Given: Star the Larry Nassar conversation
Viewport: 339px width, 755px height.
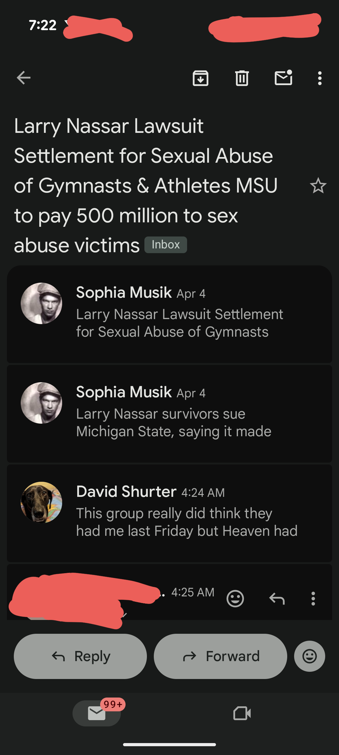Looking at the screenshot, I should coord(318,186).
